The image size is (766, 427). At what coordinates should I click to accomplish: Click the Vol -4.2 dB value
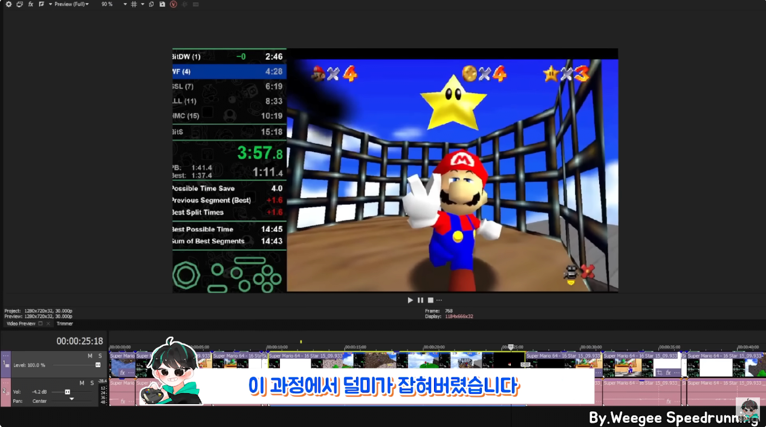(40, 392)
